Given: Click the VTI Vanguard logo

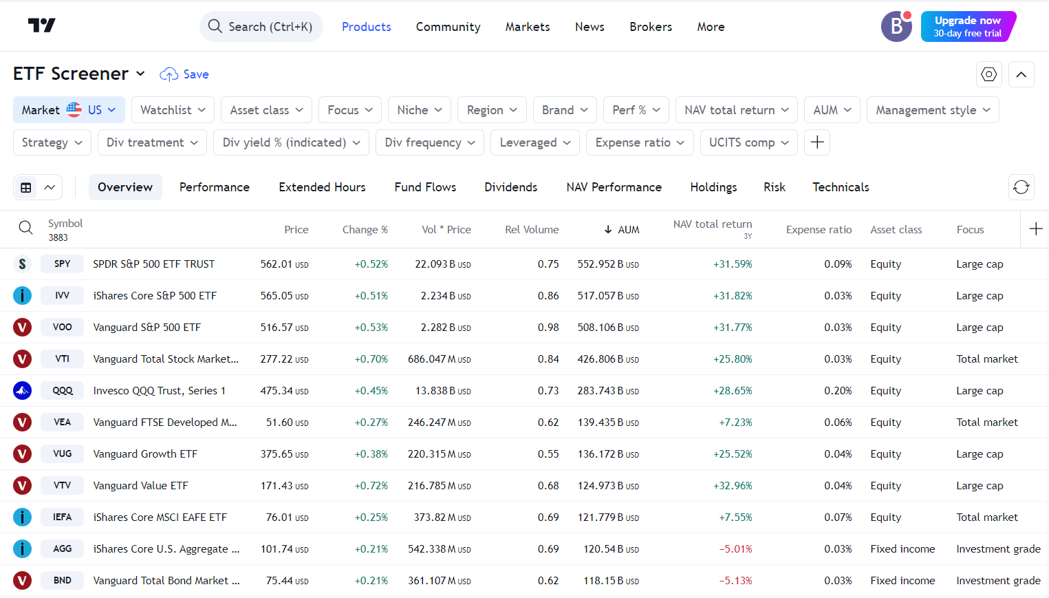Looking at the screenshot, I should (22, 359).
